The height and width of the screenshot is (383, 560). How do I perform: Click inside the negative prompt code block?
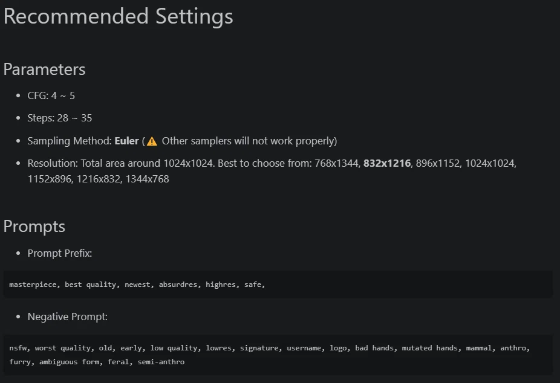278,355
